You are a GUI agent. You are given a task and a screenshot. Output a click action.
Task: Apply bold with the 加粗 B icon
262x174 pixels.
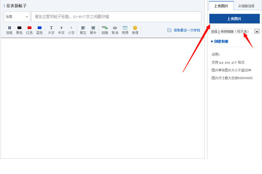pyautogui.click(x=9, y=30)
